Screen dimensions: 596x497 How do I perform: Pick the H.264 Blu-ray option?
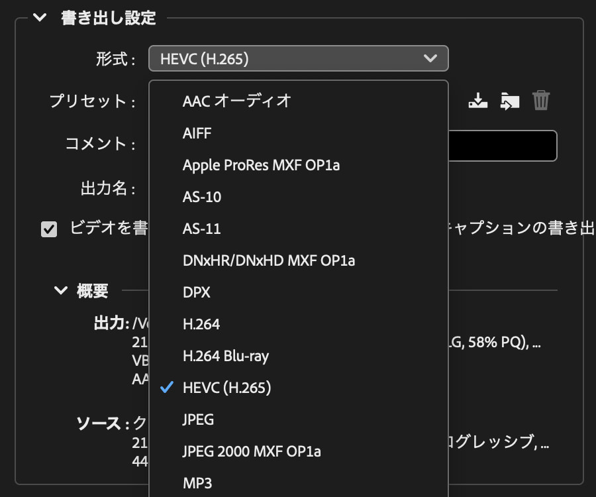(x=225, y=356)
